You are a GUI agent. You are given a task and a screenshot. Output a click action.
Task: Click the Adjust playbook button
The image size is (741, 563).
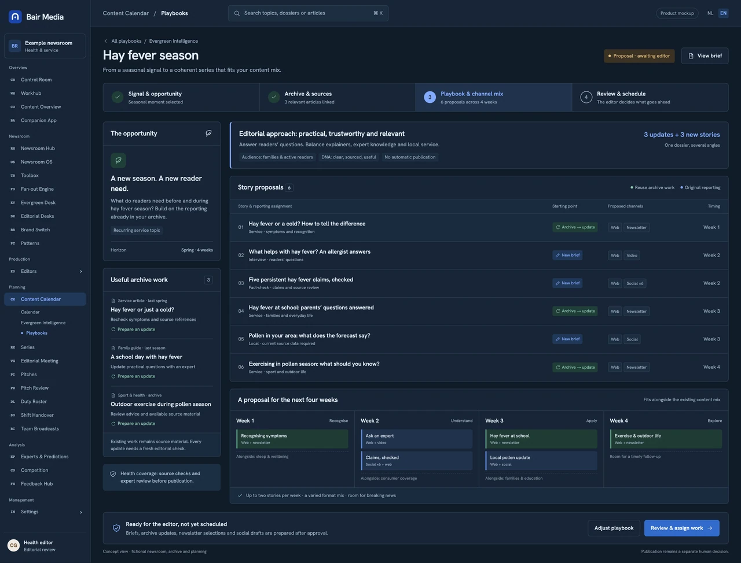(x=614, y=528)
